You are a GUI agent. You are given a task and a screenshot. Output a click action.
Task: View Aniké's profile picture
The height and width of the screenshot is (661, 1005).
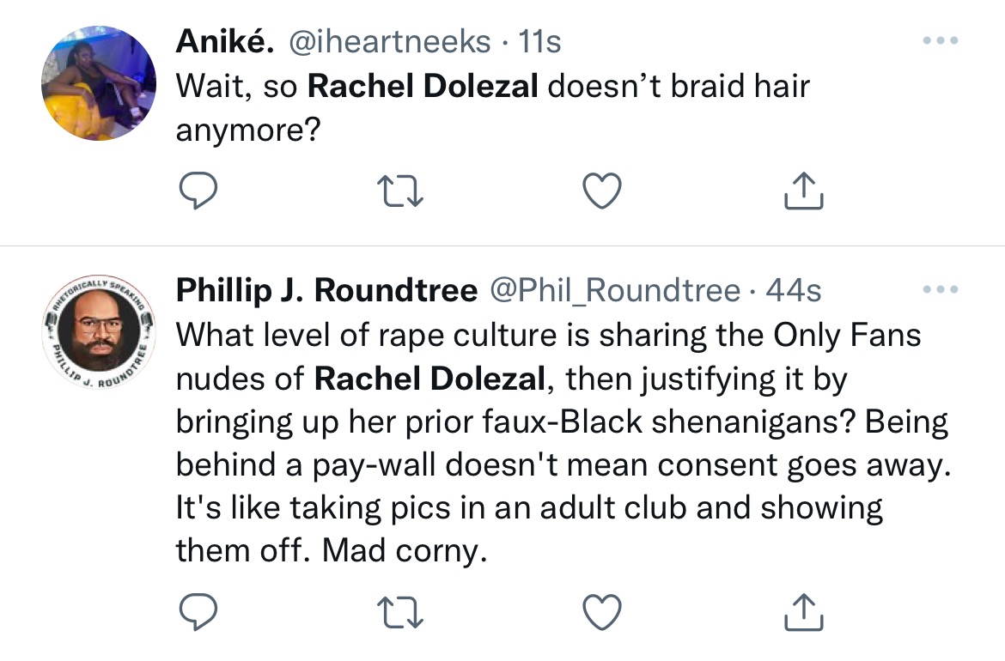99,82
